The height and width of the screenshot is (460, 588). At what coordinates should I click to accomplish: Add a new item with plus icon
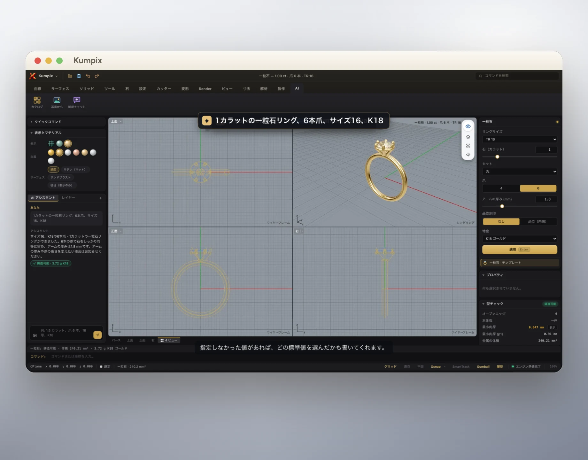point(101,198)
